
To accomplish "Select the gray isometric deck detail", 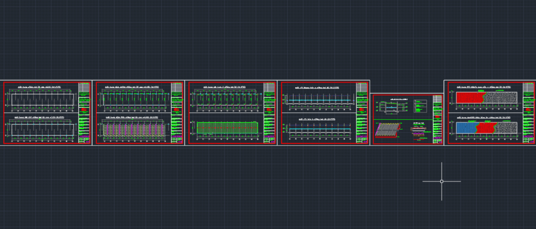I will [x=387, y=130].
